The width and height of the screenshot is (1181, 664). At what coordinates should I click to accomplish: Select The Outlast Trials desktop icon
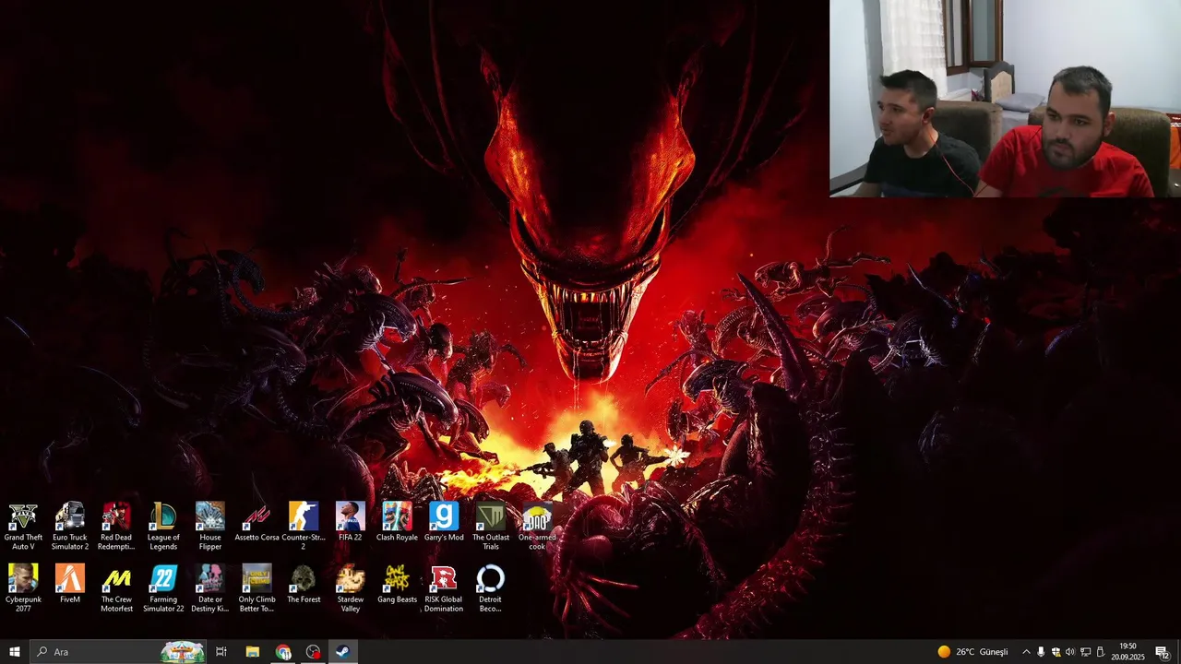point(491,527)
